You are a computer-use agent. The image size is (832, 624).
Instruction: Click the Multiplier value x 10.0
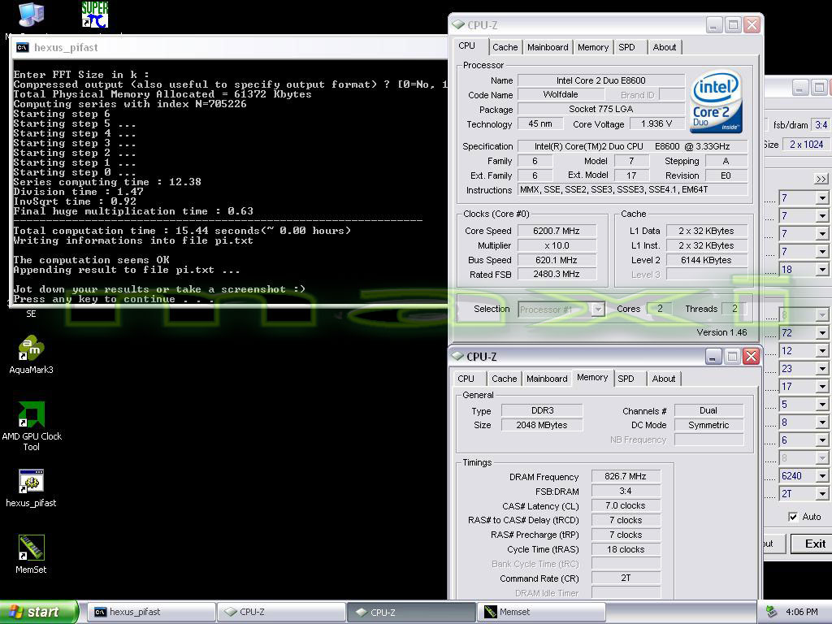(x=557, y=245)
